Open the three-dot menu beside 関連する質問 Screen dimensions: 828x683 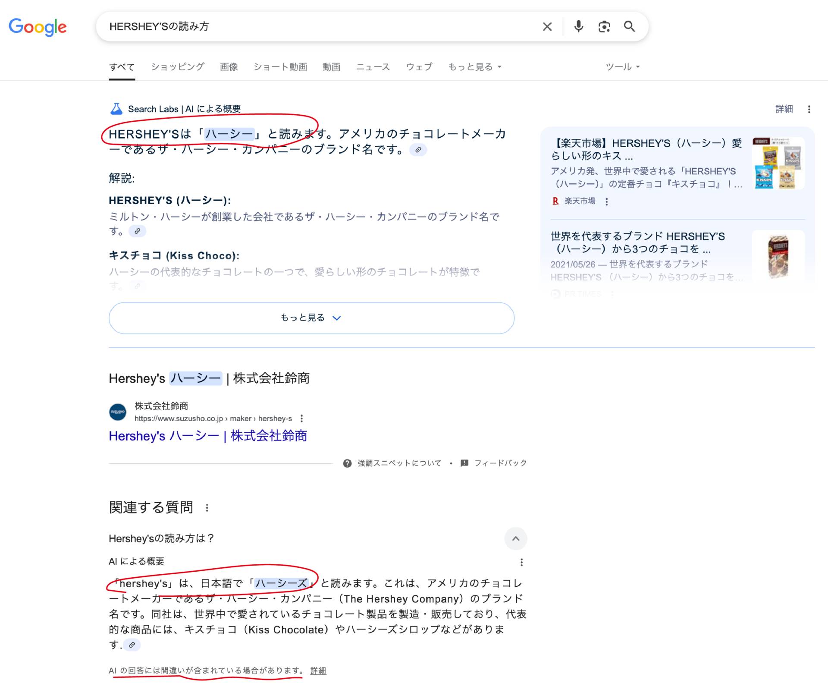(207, 508)
